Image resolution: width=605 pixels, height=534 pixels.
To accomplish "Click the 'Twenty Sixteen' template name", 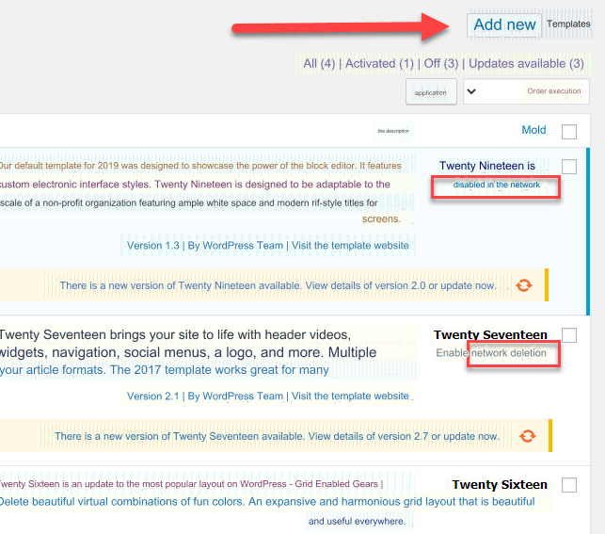I will click(x=500, y=485).
